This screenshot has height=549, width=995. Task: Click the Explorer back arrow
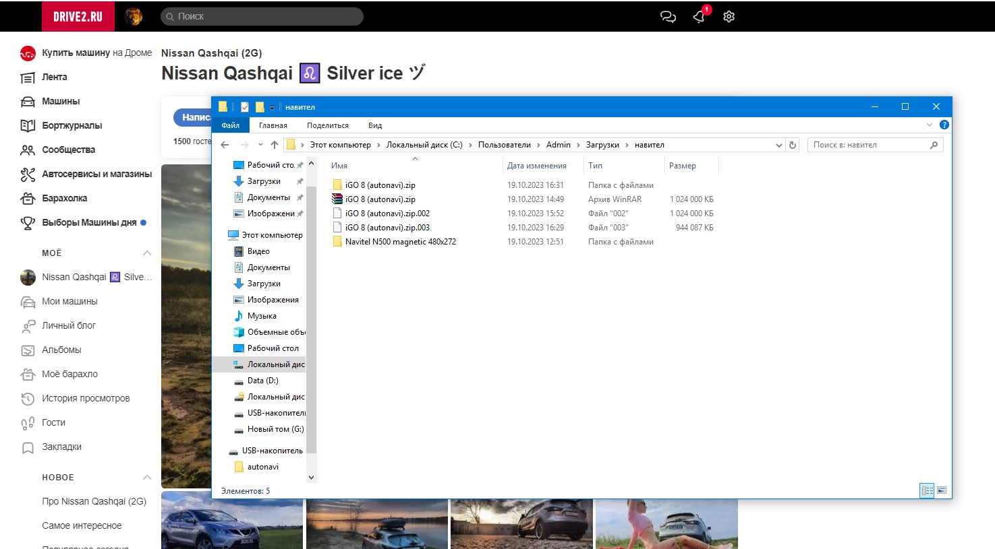click(x=225, y=145)
